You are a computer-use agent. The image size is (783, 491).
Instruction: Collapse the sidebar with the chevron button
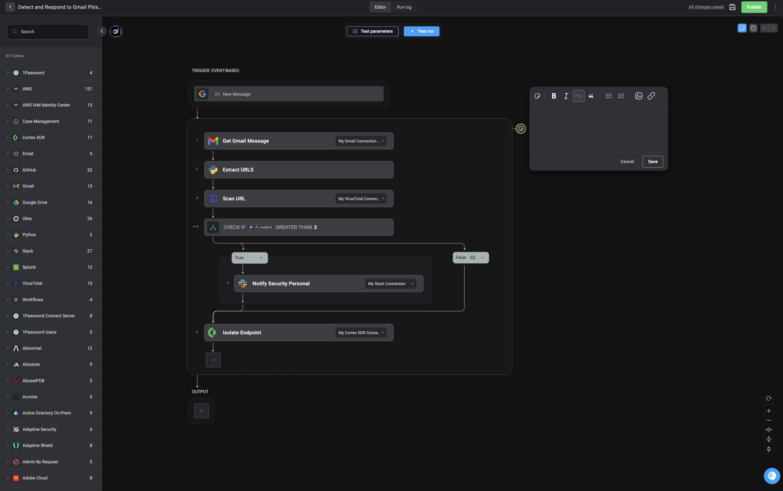102,31
